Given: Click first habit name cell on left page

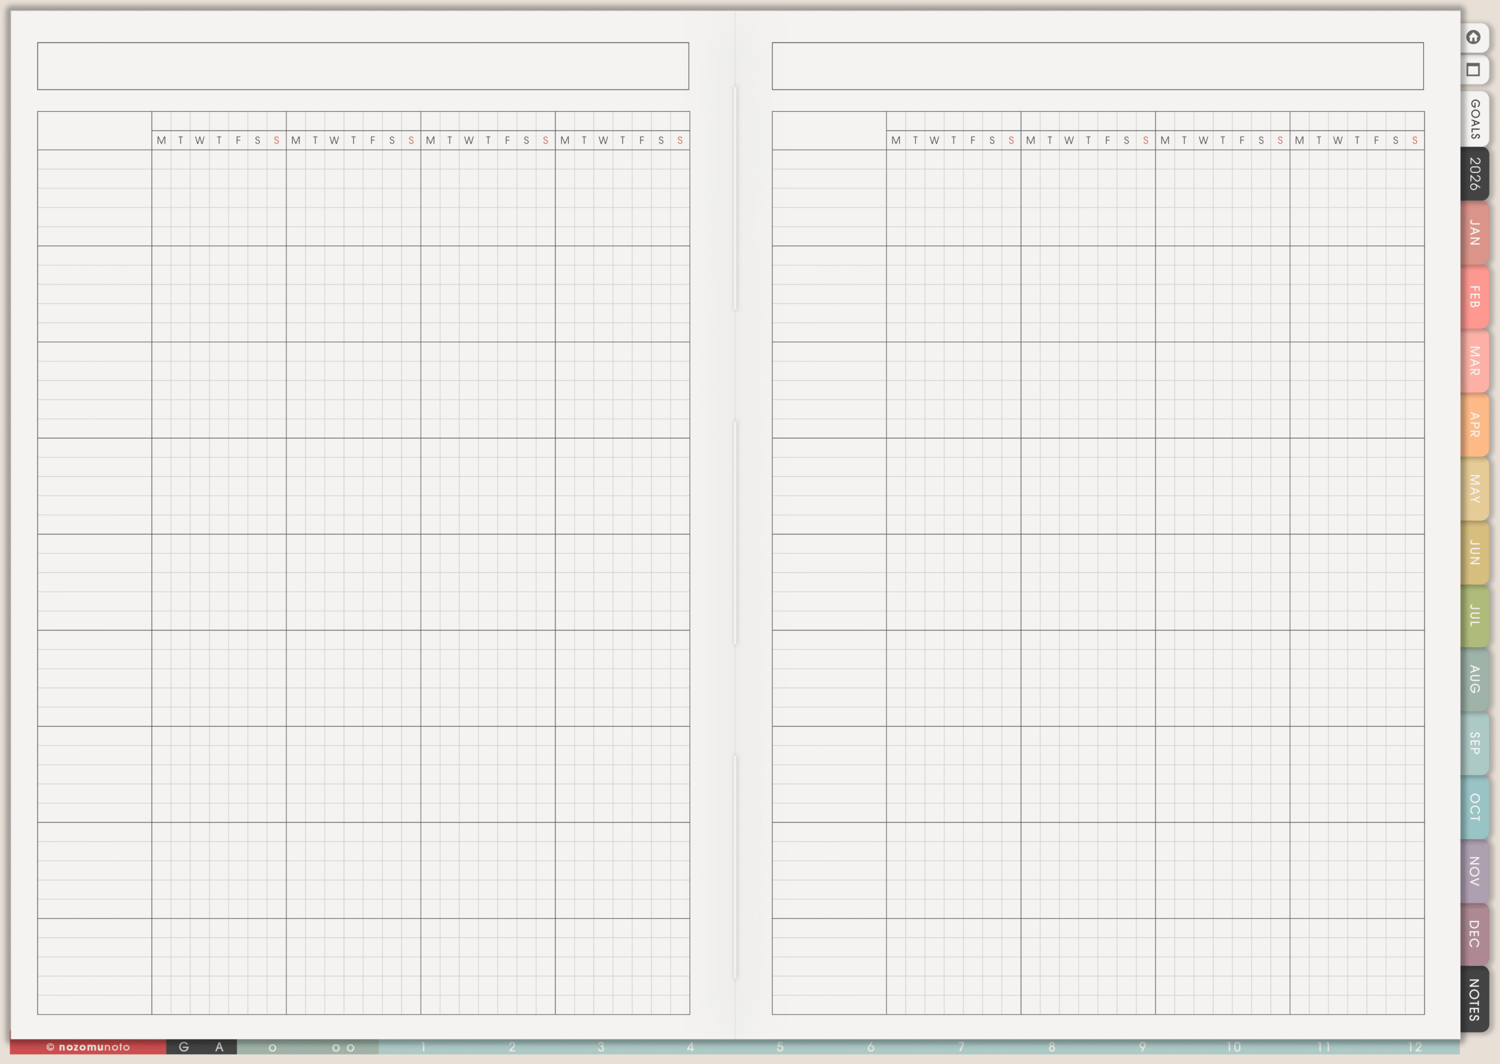Looking at the screenshot, I should 94,198.
